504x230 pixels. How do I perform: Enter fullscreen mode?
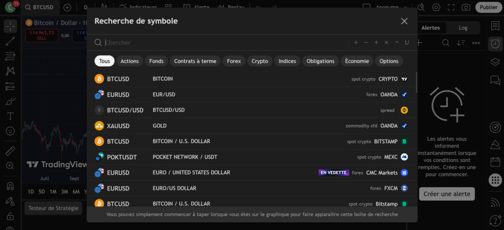click(451, 7)
